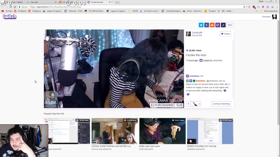Click the 'GREEK FIGURES OUT HIS IQ!' title text
The image size is (280, 157).
pyautogui.click(x=202, y=146)
